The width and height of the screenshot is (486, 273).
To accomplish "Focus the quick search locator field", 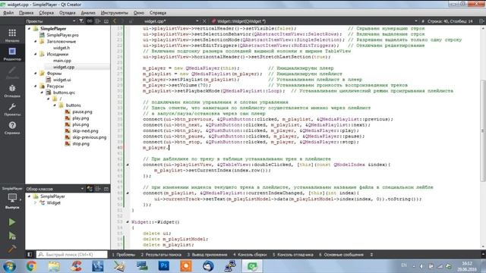I will point(72,255).
